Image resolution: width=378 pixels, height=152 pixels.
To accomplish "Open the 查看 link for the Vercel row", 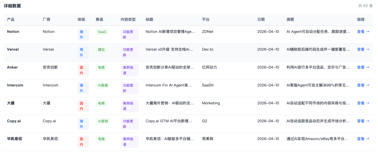I will click(363, 49).
